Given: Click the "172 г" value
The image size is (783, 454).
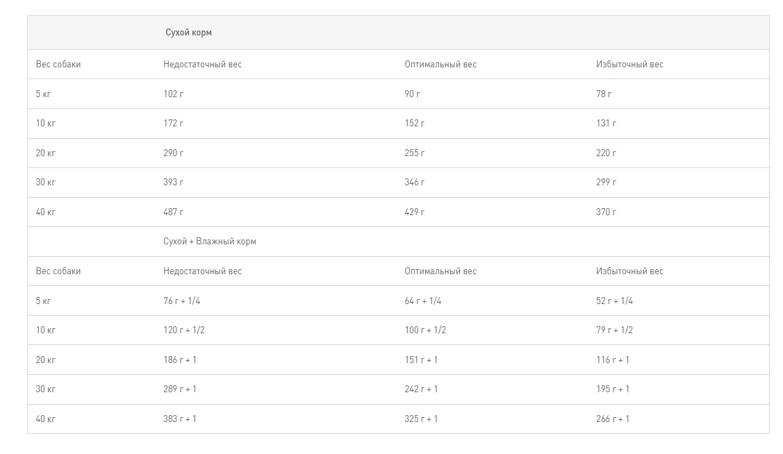Looking at the screenshot, I should (x=174, y=124).
